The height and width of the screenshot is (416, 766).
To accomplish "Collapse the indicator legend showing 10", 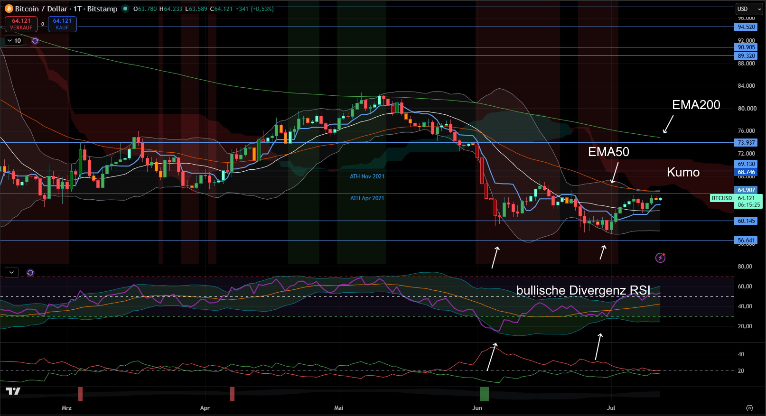I will pos(14,41).
